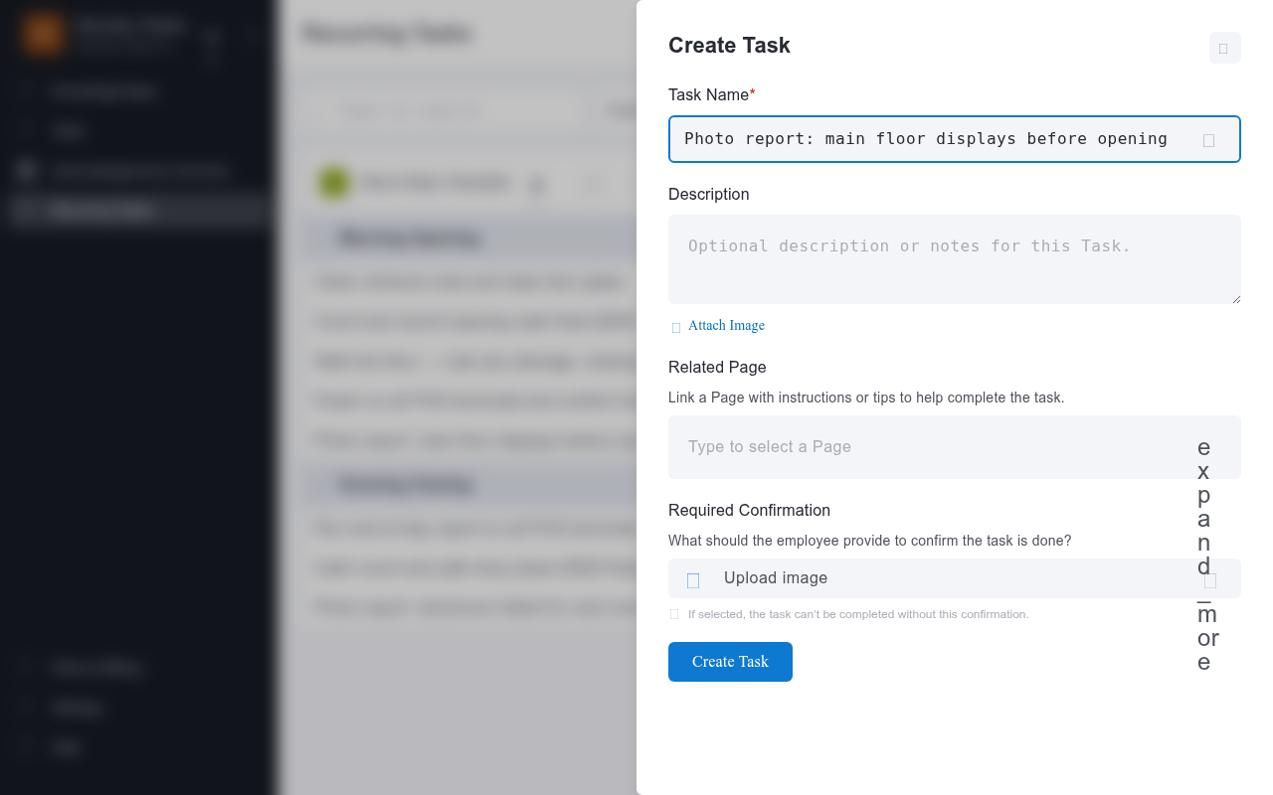Click the icon inside Task Name field

(1208, 140)
